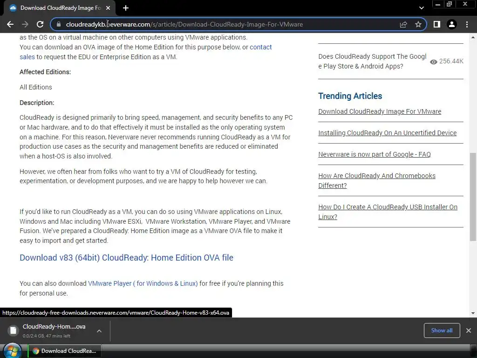Image resolution: width=477 pixels, height=358 pixels.
Task: Click the Description heading
Action: 37,103
